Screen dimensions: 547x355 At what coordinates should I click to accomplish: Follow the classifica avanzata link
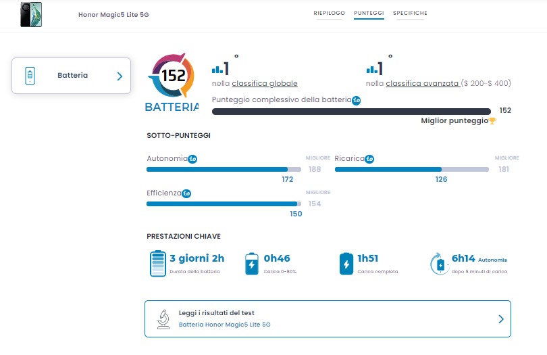tap(423, 84)
